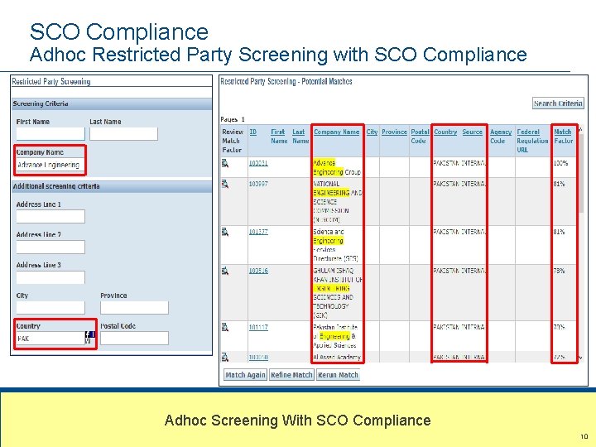
Task: Open the Country lookup icon
Action: pyautogui.click(x=89, y=338)
